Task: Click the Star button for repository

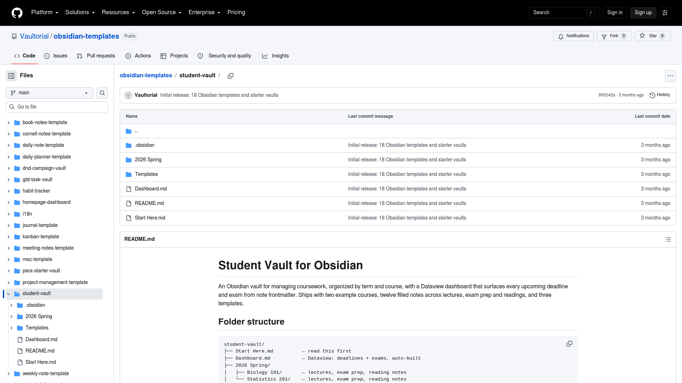Action: (652, 36)
